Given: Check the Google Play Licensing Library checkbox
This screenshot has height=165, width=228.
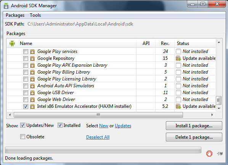Looking at the screenshot, I should [26, 79].
